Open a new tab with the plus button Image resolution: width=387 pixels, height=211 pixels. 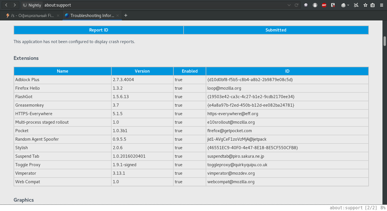pyautogui.click(x=126, y=16)
